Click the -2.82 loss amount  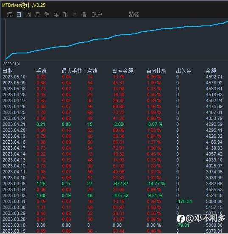(118, 124)
